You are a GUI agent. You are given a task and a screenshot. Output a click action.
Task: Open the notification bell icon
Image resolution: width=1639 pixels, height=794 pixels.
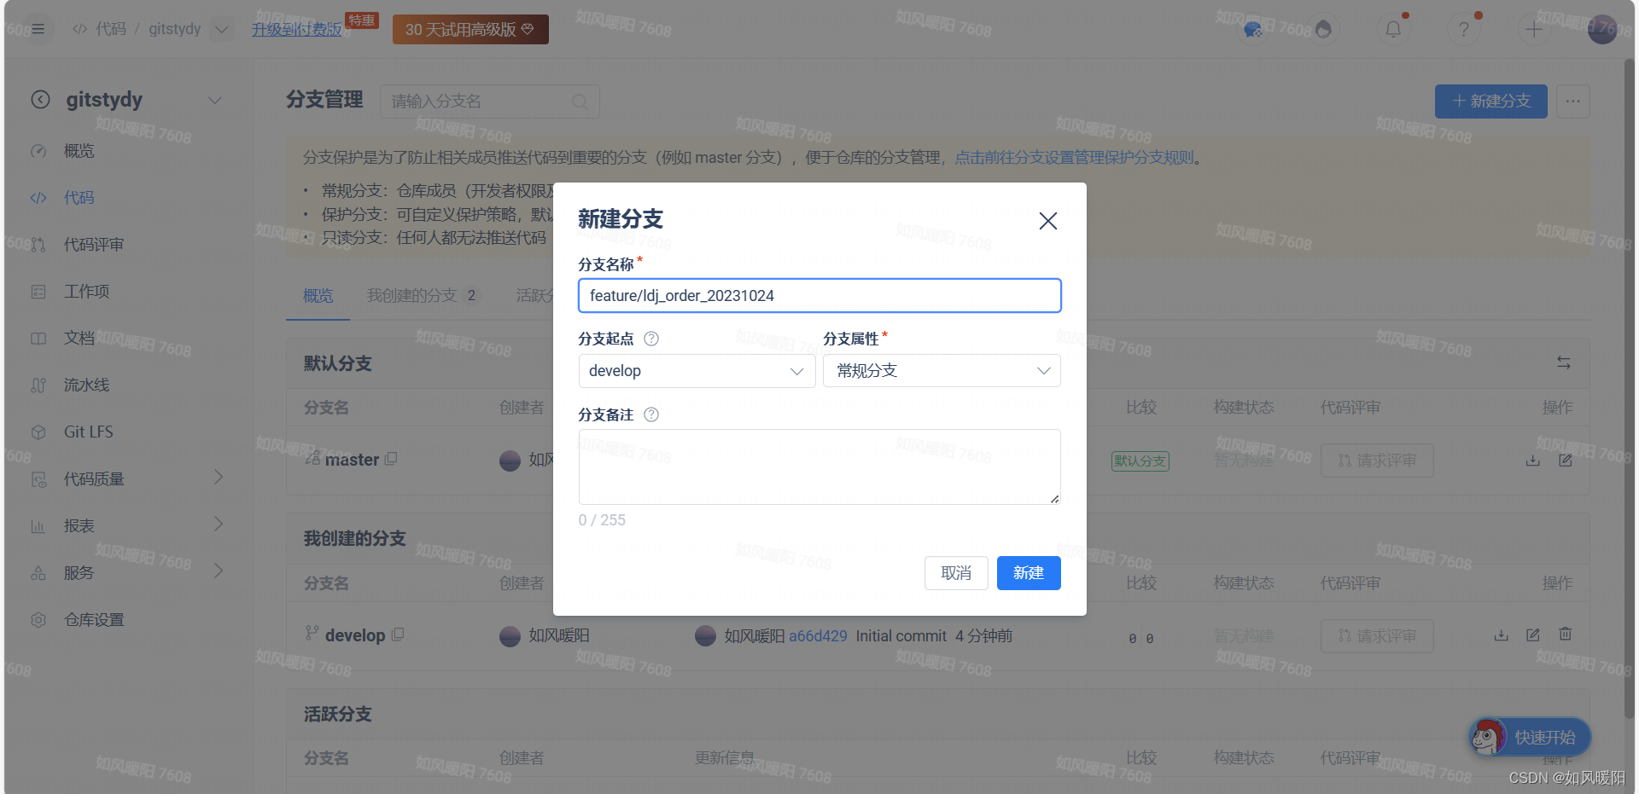point(1393,29)
